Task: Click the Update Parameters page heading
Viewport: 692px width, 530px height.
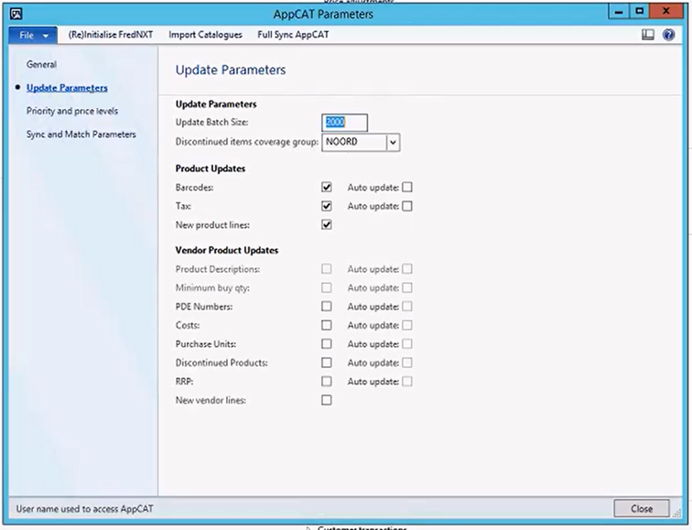Action: click(231, 70)
